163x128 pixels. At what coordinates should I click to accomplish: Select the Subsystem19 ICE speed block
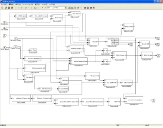pos(28,78)
